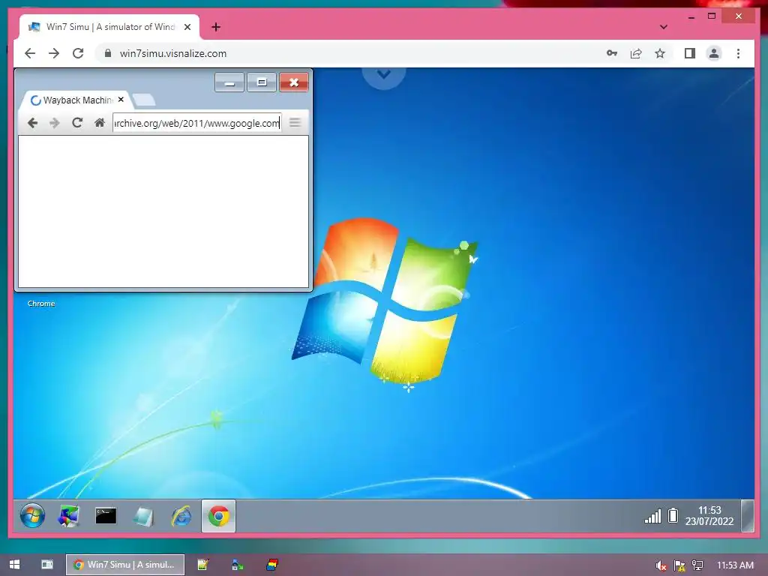
Task: Go to home page in simulated Chrome
Action: coord(100,122)
